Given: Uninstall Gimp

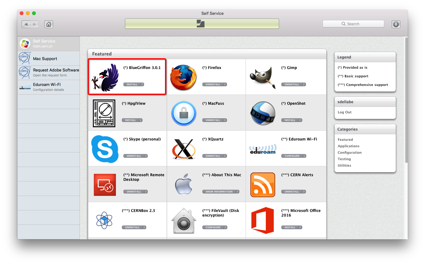Looking at the screenshot, I should click(x=294, y=84).
